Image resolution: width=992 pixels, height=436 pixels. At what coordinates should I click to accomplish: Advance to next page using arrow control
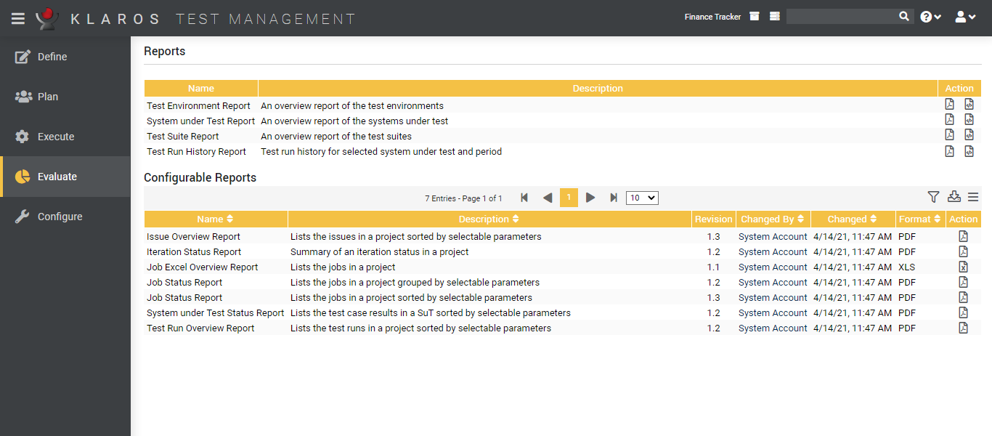click(x=590, y=197)
